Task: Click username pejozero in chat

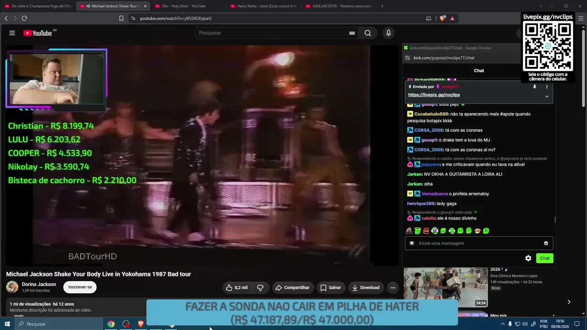Action: click(x=431, y=165)
